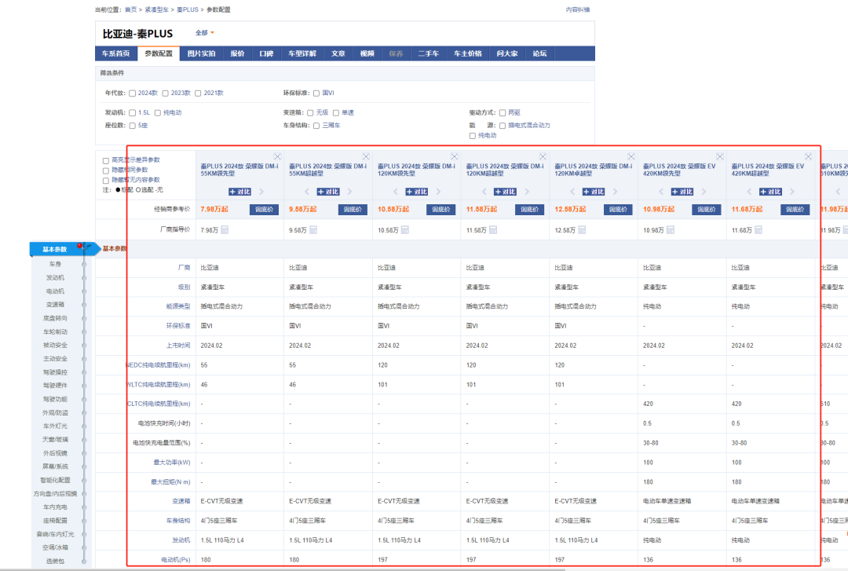Add DM-i 120KM领先型 to compare with +对比
This screenshot has width=848, height=571.
[416, 192]
